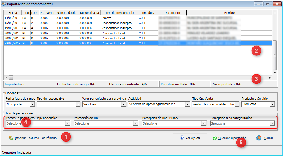
Task: Expand the Valor por defecto para provincia dropdown
Action: point(123,104)
